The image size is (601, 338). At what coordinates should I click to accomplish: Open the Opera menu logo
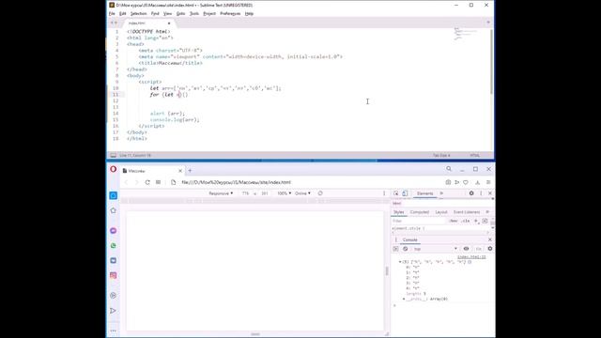tap(113, 169)
